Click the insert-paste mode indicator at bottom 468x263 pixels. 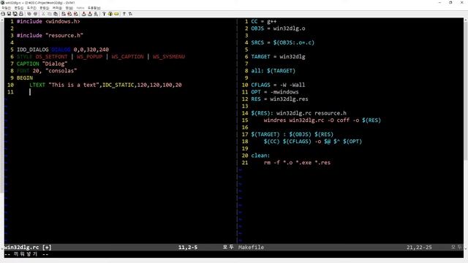[x=26, y=254]
